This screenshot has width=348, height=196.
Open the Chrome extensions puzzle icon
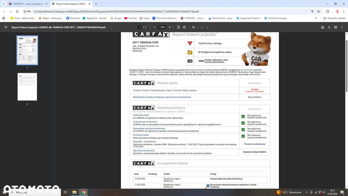327,11
